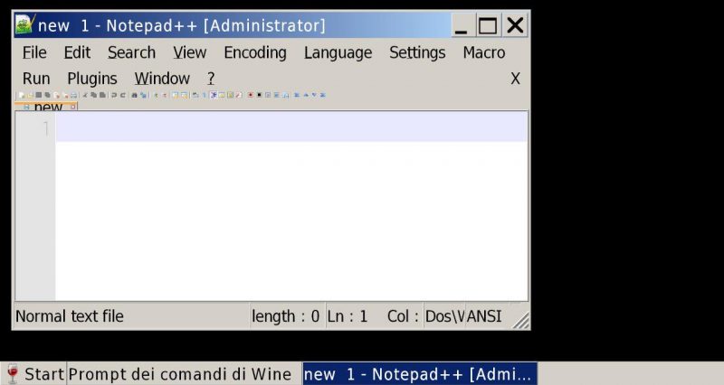Open the Plugins menu
Viewport: 724px width, 385px height.
[x=92, y=79]
